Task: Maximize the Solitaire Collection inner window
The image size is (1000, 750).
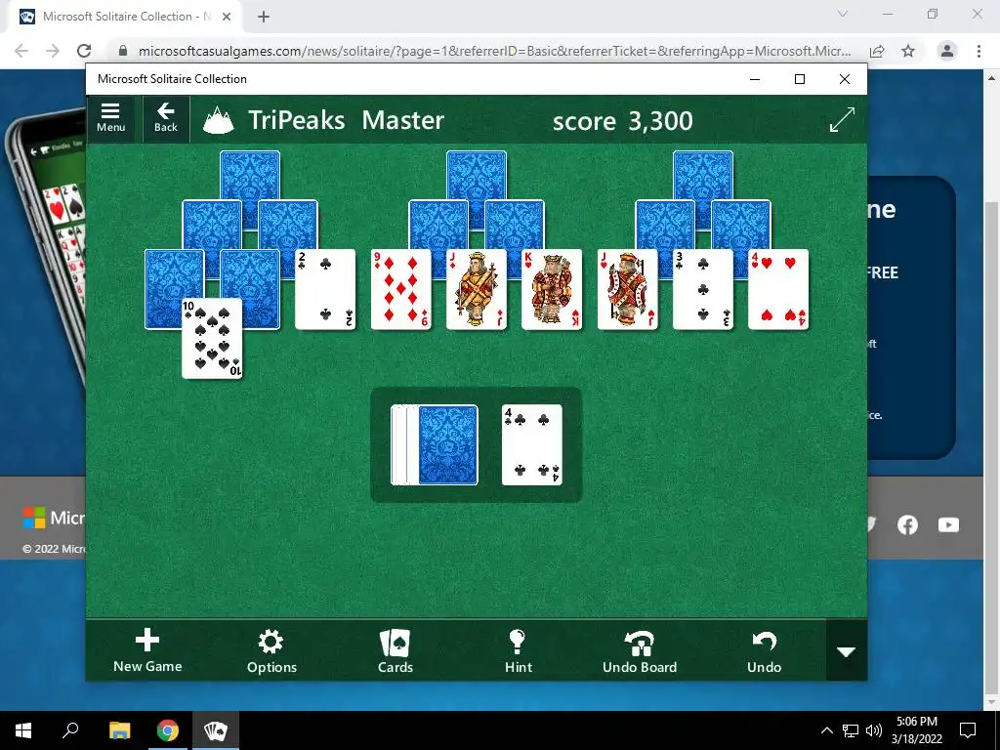Action: 800,79
